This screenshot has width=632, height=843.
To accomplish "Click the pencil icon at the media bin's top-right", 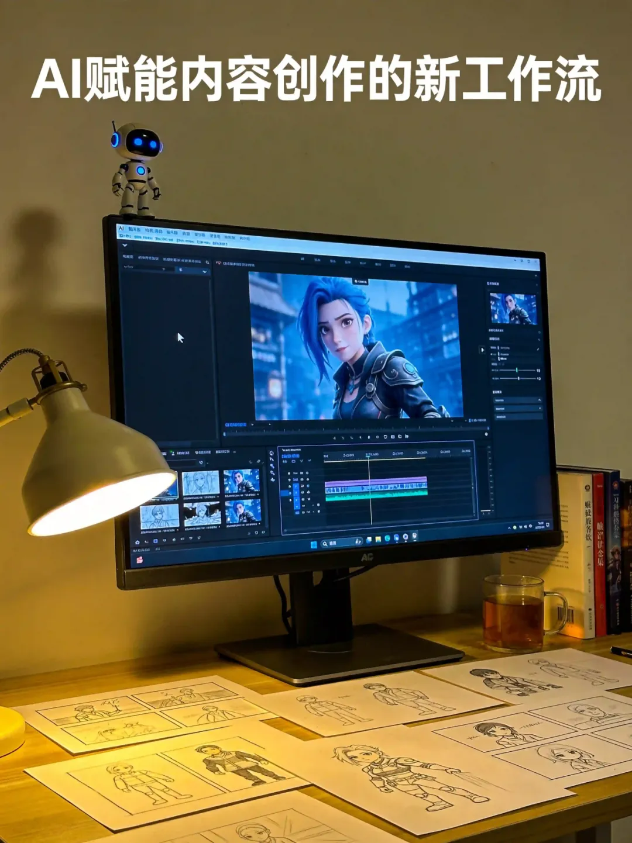I will point(258,462).
